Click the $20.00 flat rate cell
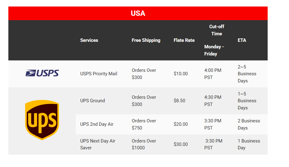Screen dimensions: 289x167 pos(181,124)
